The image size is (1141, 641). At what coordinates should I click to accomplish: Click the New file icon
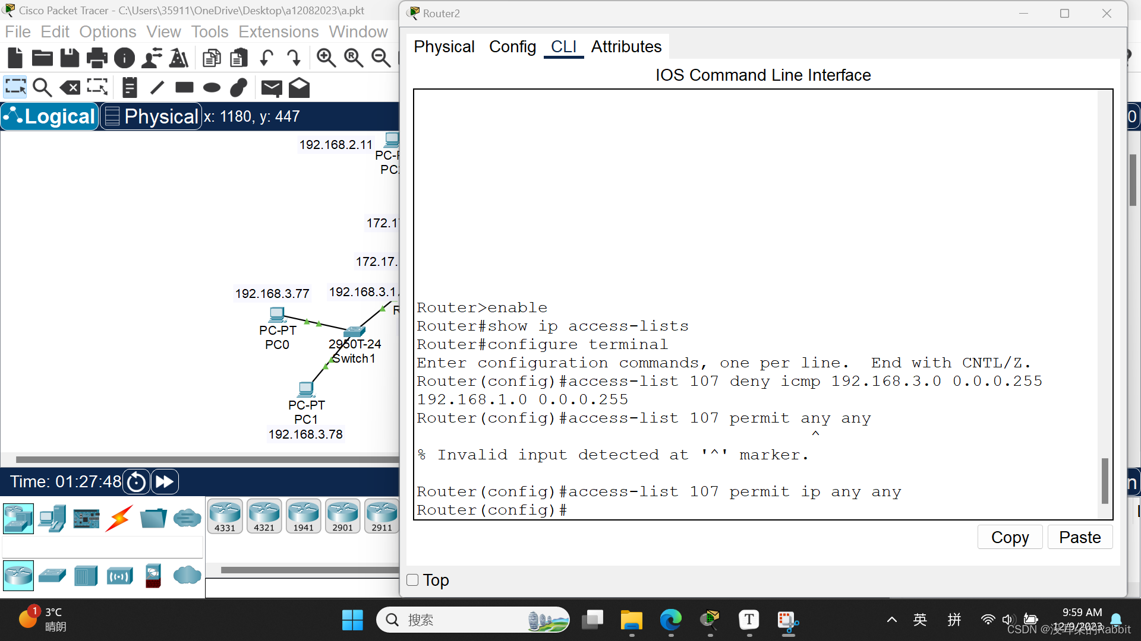tap(15, 58)
